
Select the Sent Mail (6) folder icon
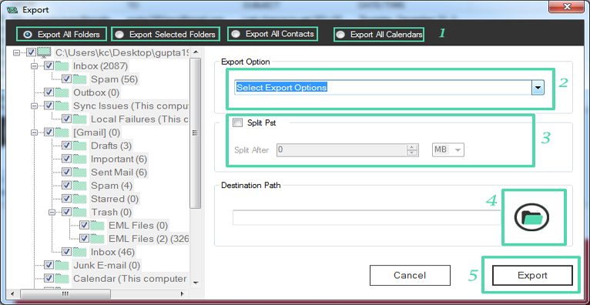click(x=80, y=173)
